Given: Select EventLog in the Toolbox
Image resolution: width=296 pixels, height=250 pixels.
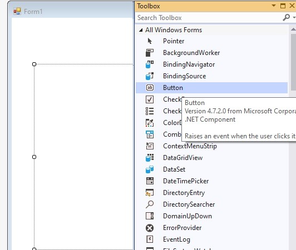Looking at the screenshot, I should click(176, 239).
